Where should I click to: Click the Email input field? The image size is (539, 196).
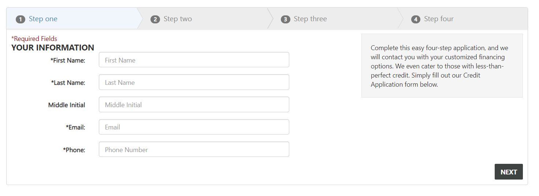[194, 127]
